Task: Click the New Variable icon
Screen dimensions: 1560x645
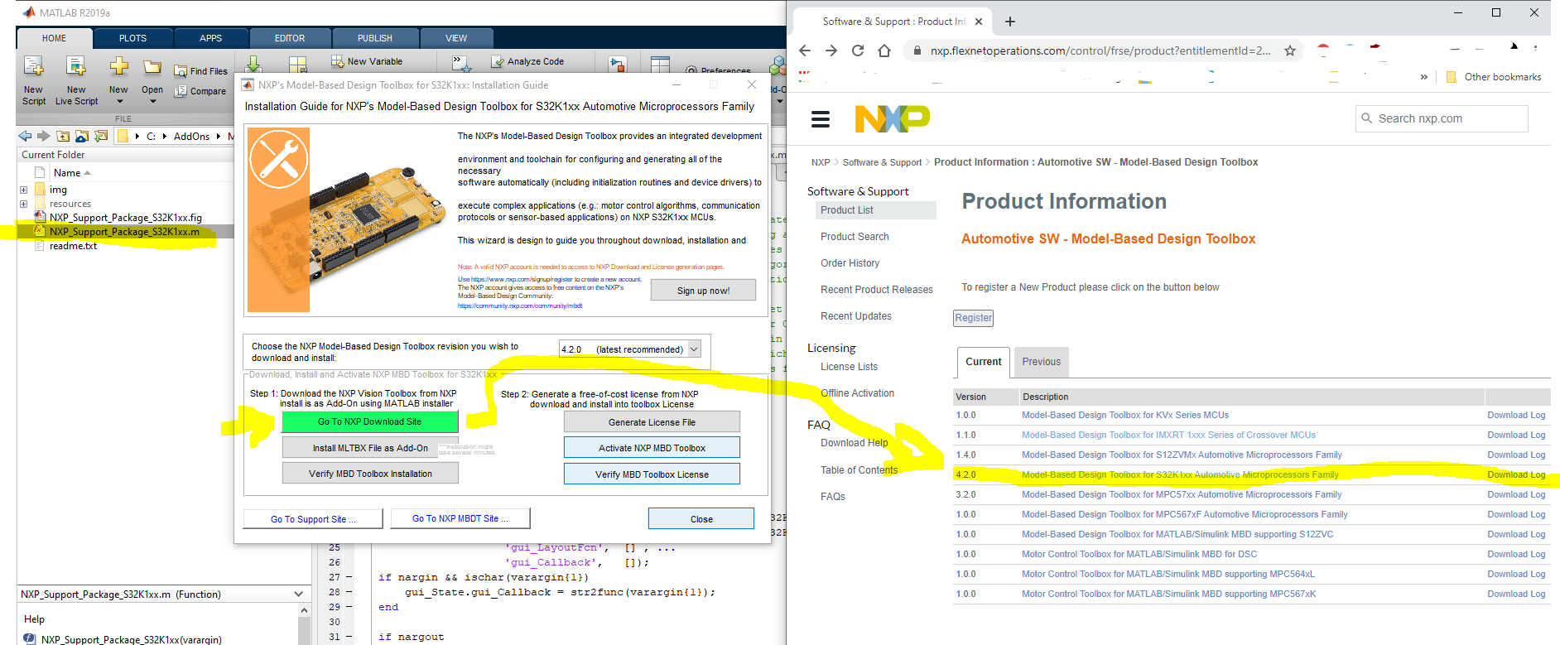Action: pyautogui.click(x=337, y=61)
